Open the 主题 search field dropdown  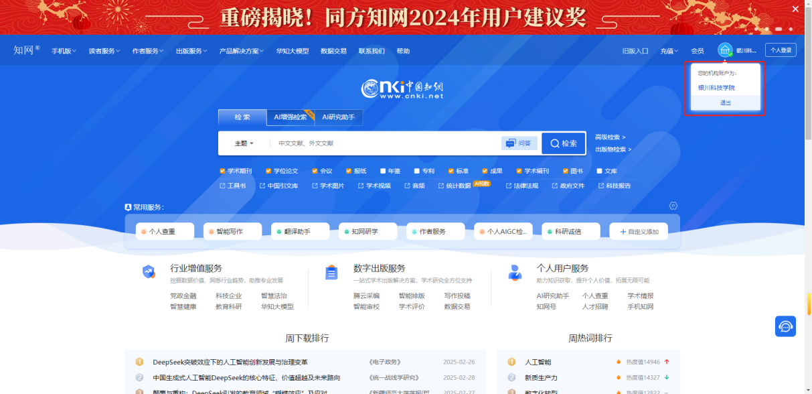[244, 143]
